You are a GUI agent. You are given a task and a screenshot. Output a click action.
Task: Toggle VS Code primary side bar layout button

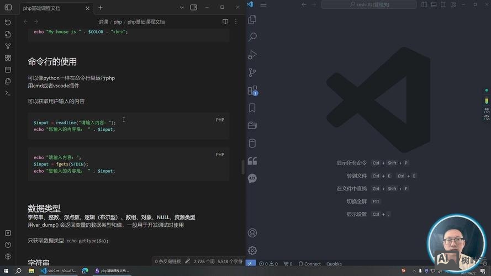point(424,4)
